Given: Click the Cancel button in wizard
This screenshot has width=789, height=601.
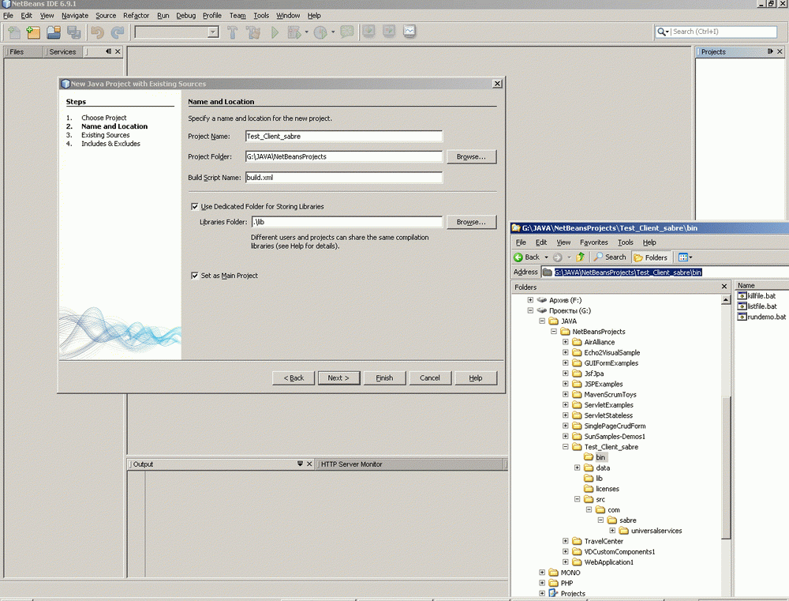Looking at the screenshot, I should tap(430, 378).
